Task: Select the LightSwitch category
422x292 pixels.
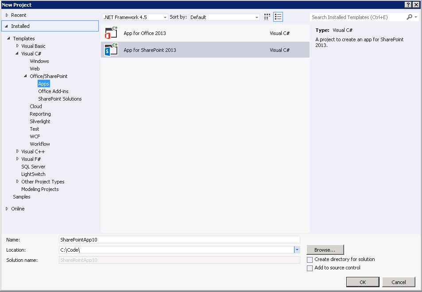Action: point(33,174)
